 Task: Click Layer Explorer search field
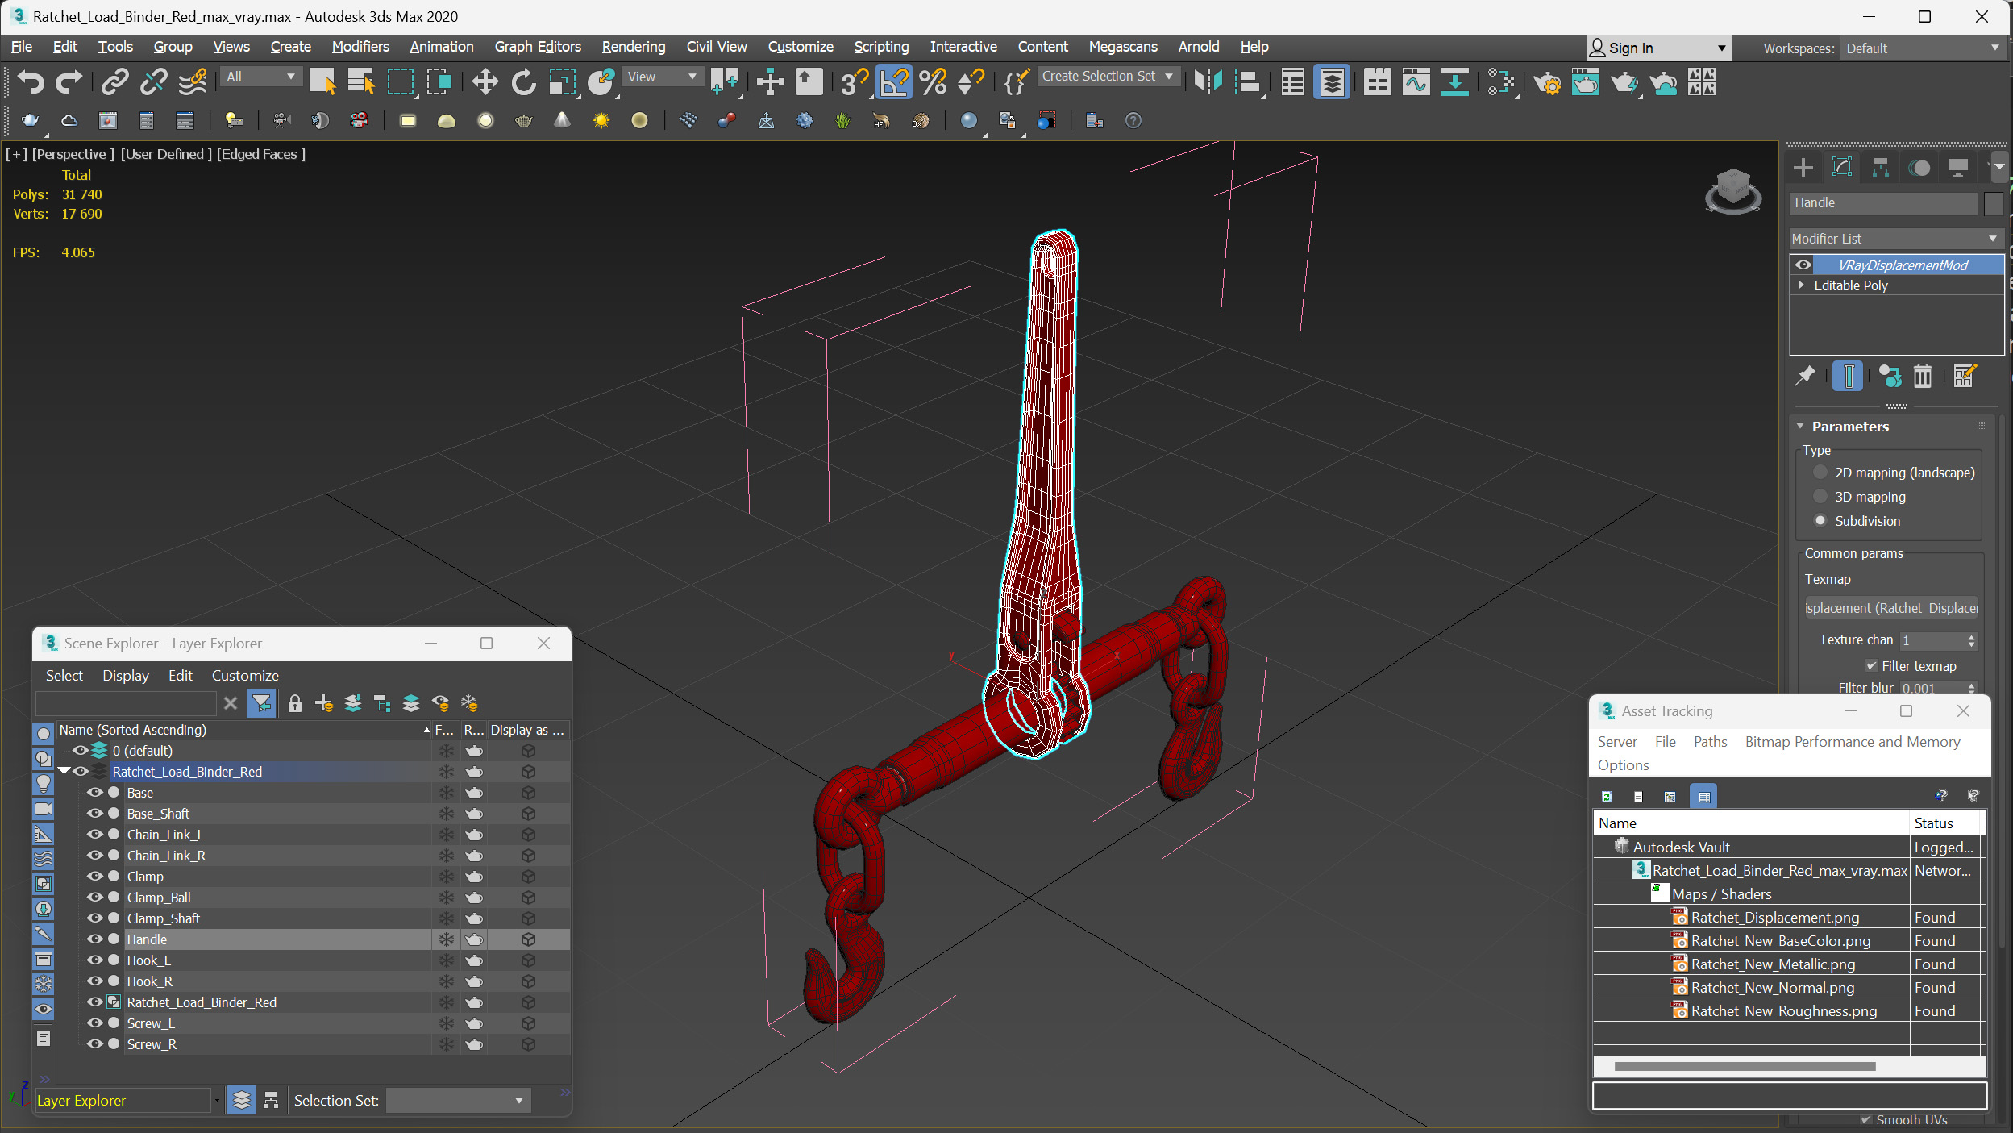tap(125, 703)
